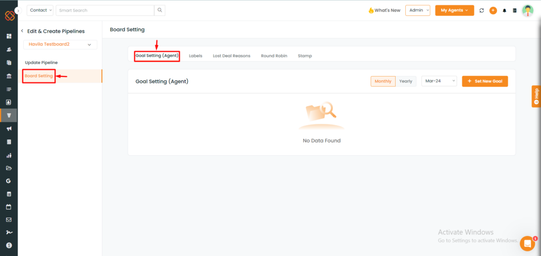
Task: Expand the sidebar with arrow toggle
Action: click(18, 11)
